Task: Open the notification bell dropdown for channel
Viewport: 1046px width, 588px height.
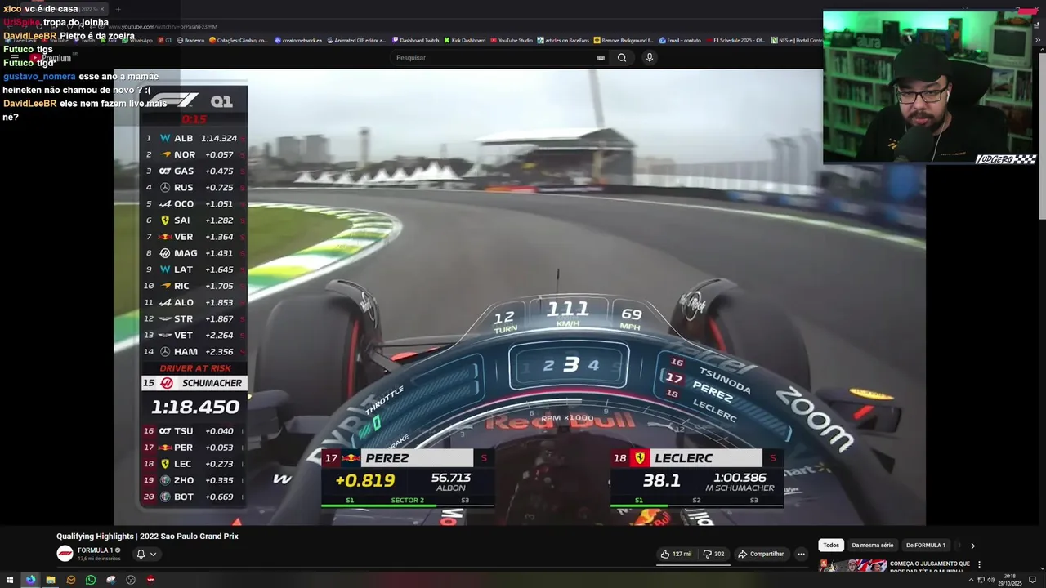Action: (146, 554)
